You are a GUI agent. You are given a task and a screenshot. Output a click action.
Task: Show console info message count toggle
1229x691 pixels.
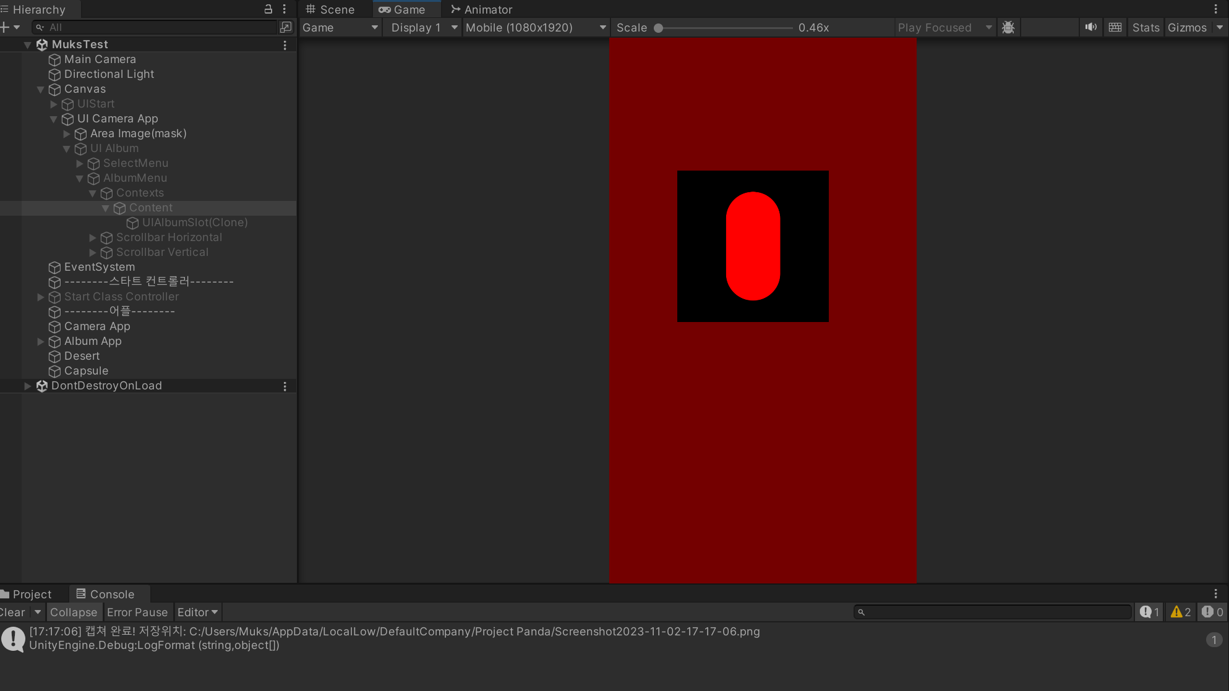click(x=1150, y=612)
